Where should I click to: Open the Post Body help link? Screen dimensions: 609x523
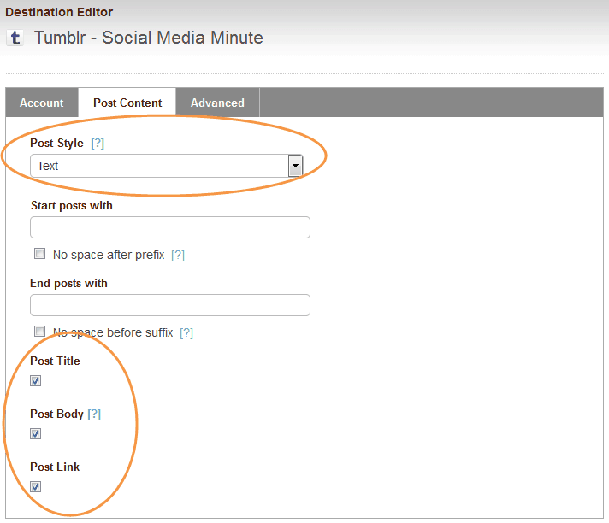94,414
